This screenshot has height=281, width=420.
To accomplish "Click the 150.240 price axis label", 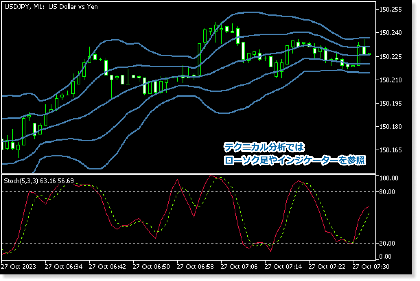I will coord(391,33).
